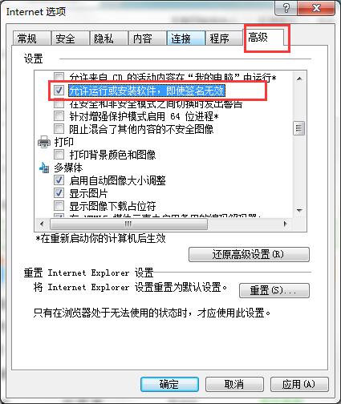Click the multimedia icon beside 多媒体
The image size is (341, 404).
pyautogui.click(x=44, y=168)
